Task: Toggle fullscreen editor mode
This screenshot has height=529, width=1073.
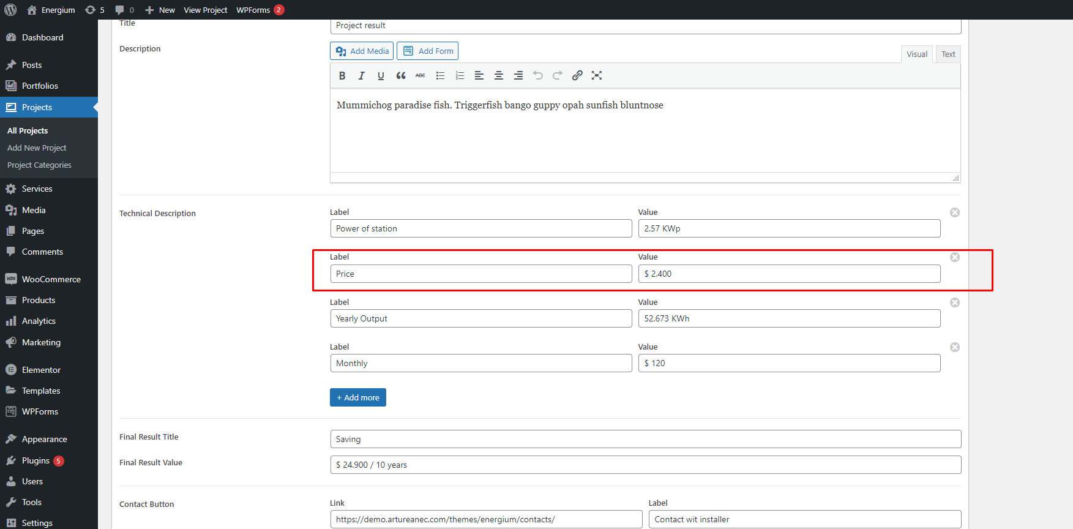Action: [x=597, y=75]
